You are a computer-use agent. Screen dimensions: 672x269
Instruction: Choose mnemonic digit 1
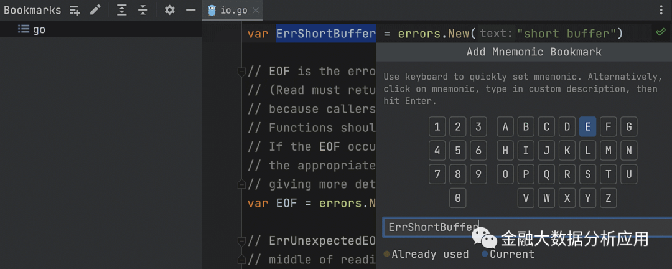tap(437, 127)
